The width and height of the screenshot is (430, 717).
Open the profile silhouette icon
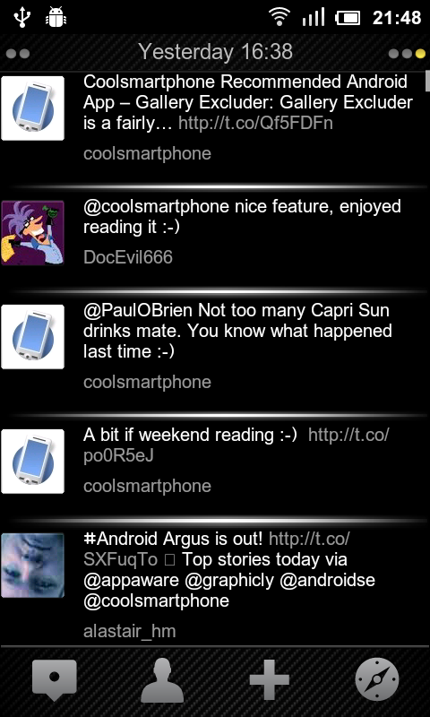tap(162, 680)
